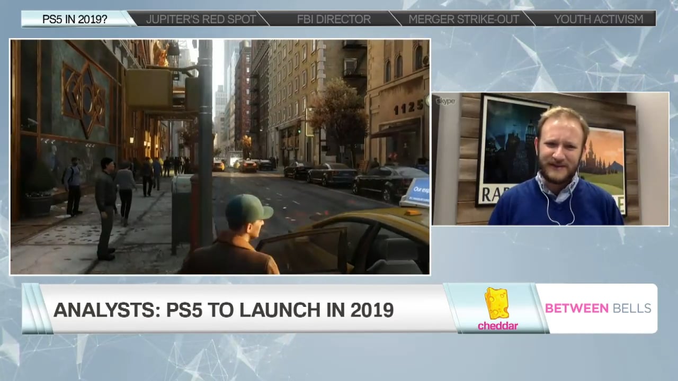Viewport: 678px width, 381px height.
Task: Click the cheddar cheese logo
Action: click(x=497, y=309)
